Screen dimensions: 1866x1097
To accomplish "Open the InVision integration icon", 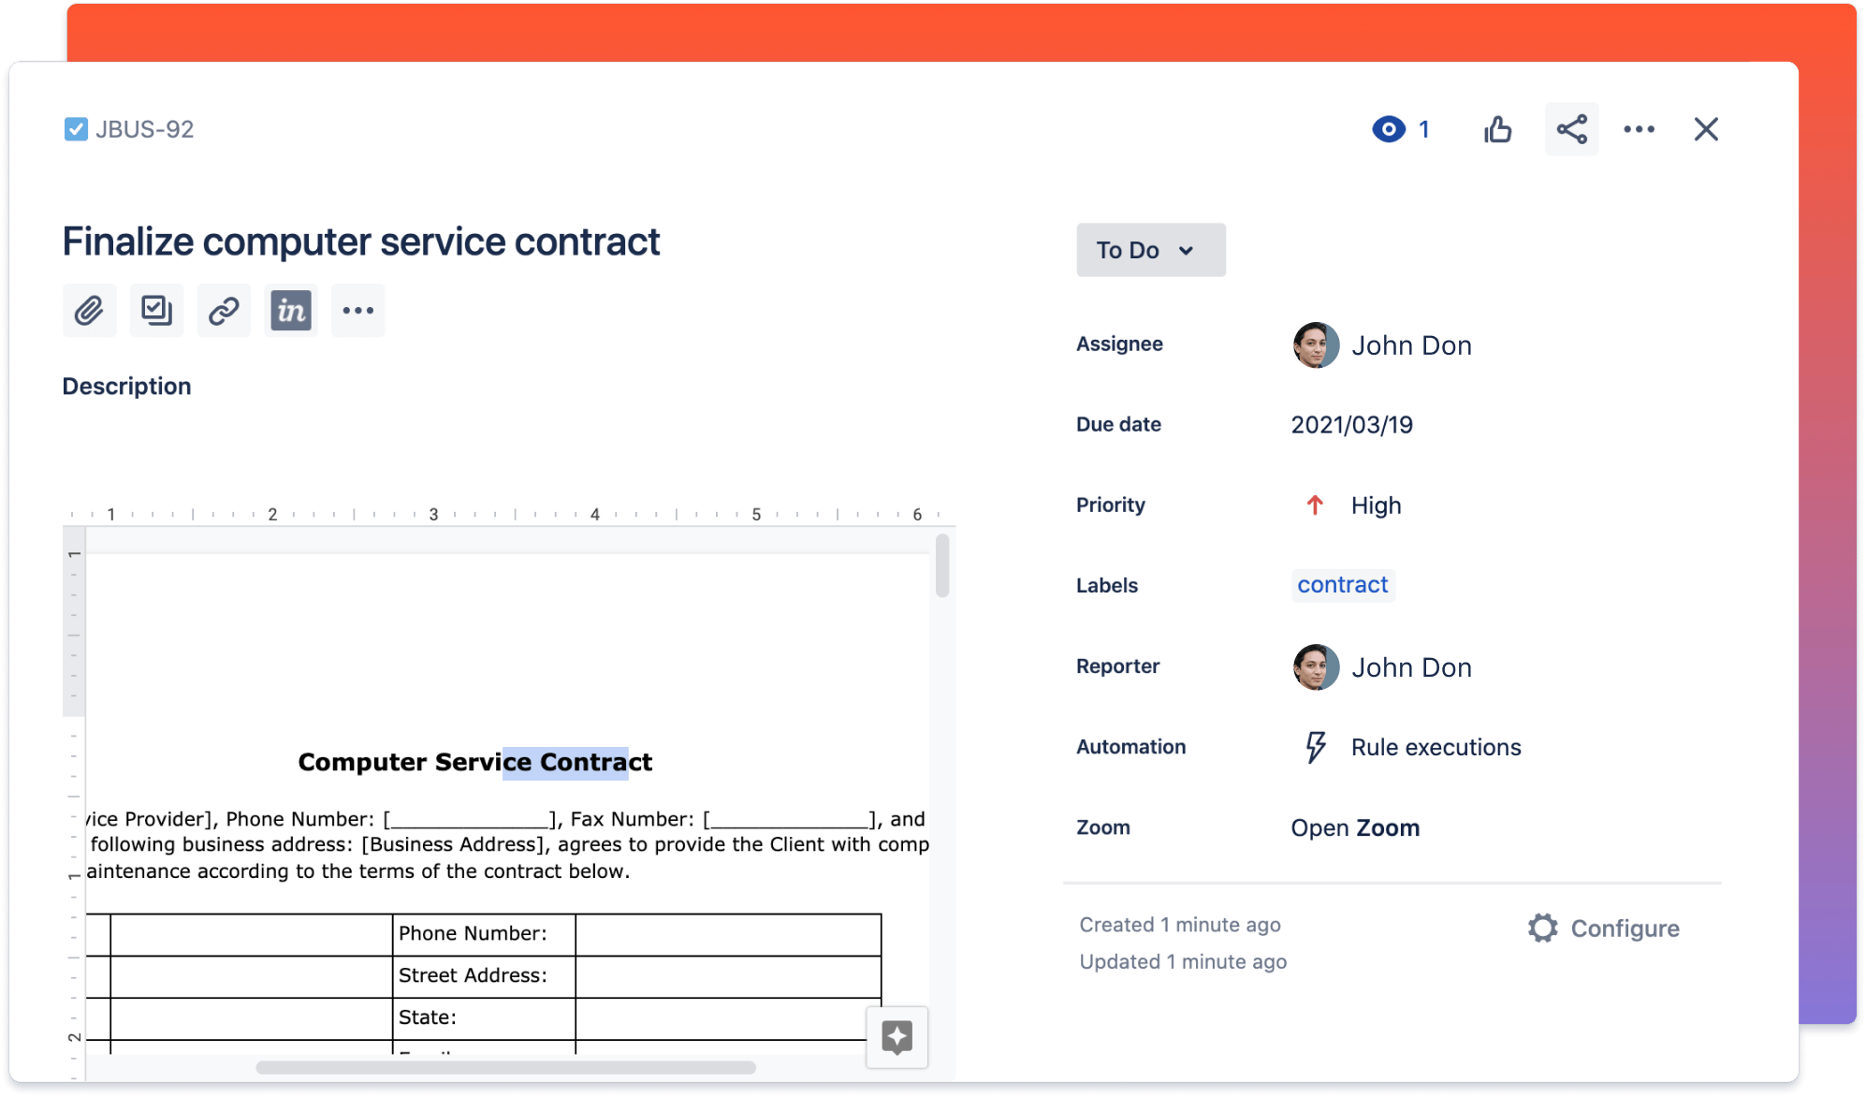I will tap(291, 310).
